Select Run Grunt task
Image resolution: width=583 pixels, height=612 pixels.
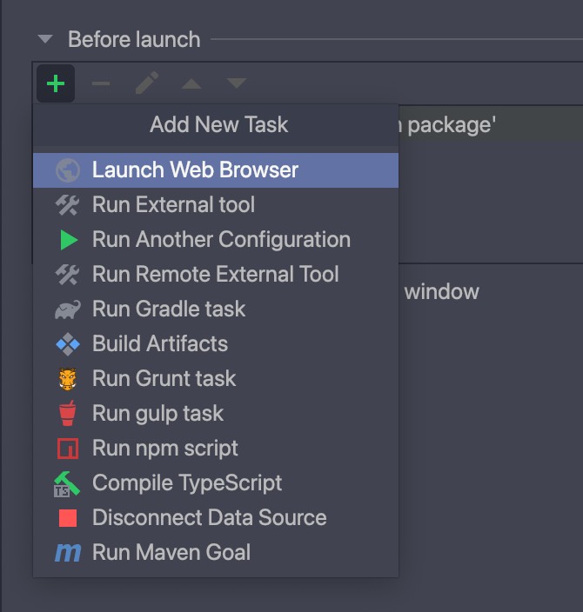tap(216, 379)
